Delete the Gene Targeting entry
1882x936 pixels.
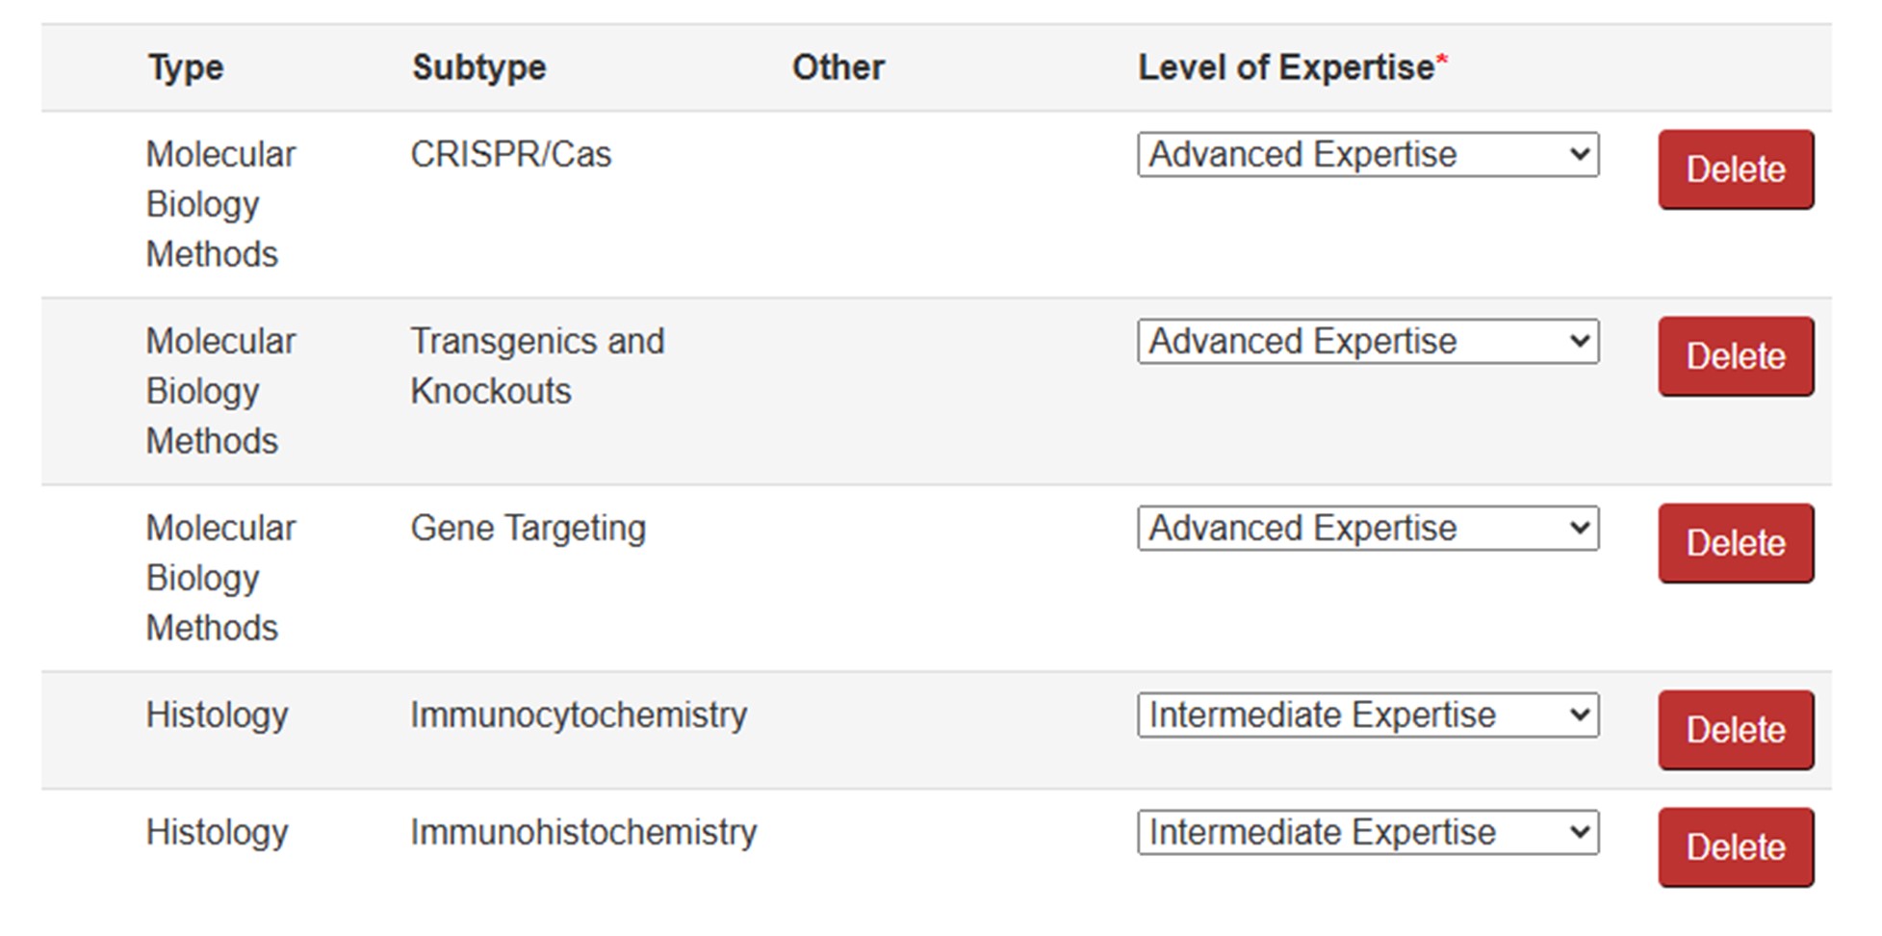click(1735, 544)
